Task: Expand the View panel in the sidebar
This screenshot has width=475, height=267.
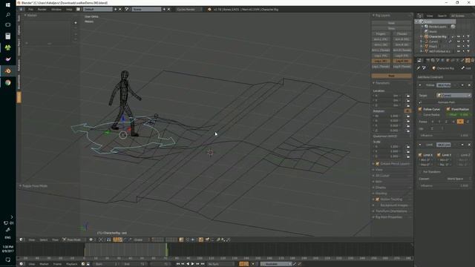Action: point(379,170)
